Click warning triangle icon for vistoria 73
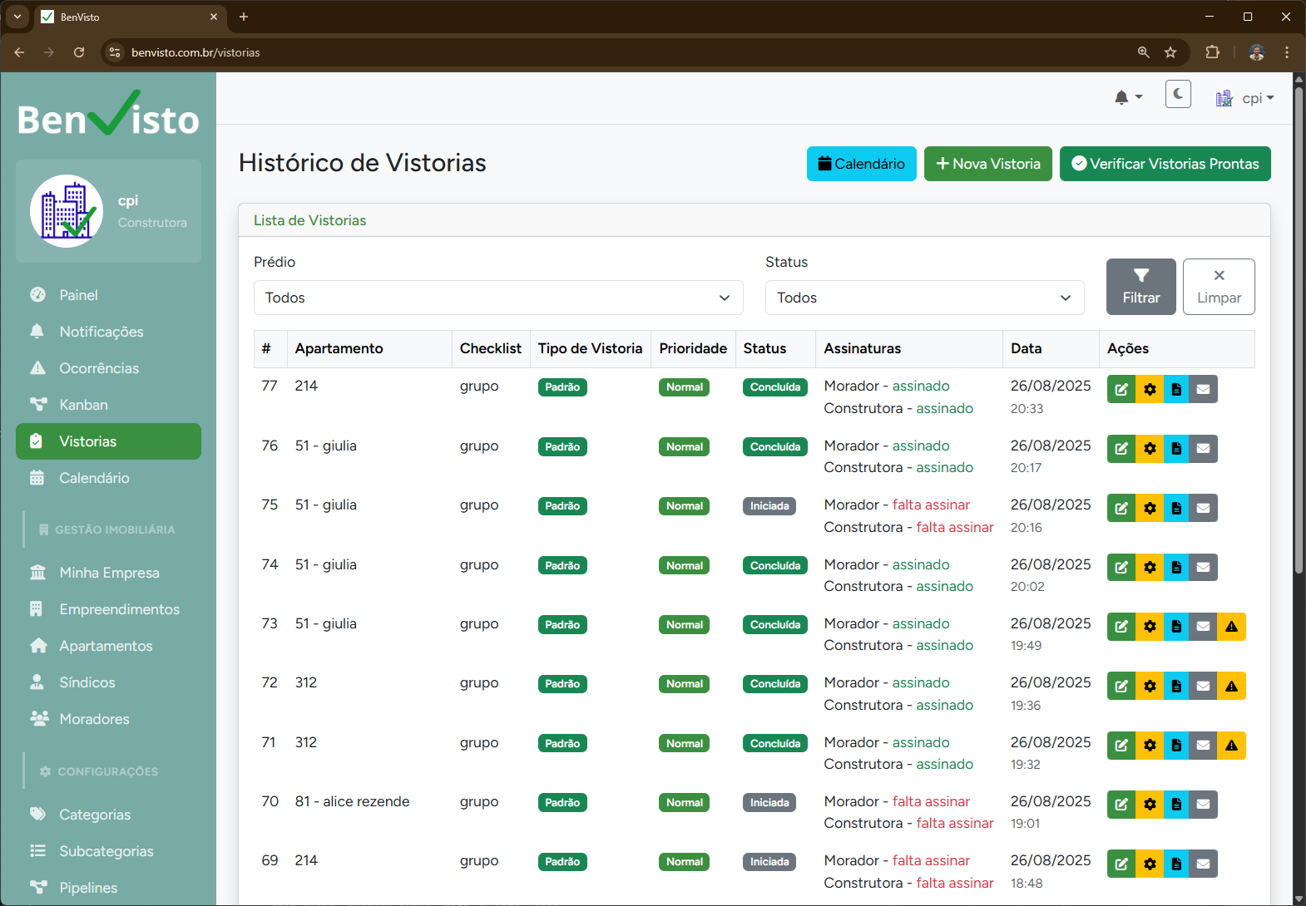Image resolution: width=1306 pixels, height=906 pixels. click(1232, 627)
